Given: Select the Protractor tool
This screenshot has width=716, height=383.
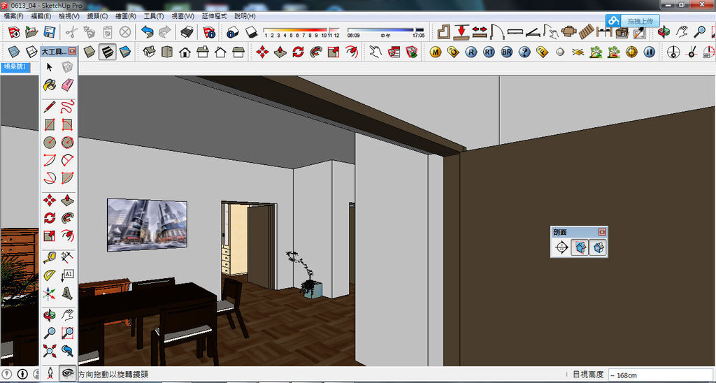Looking at the screenshot, I should [x=50, y=275].
